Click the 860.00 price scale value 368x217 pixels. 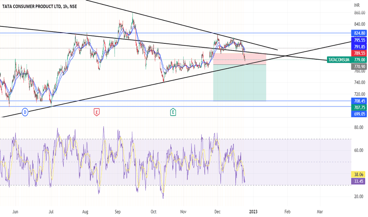pos(360,13)
